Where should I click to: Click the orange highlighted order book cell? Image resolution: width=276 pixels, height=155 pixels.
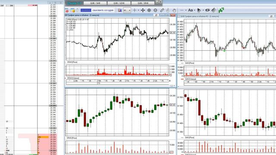43,137
